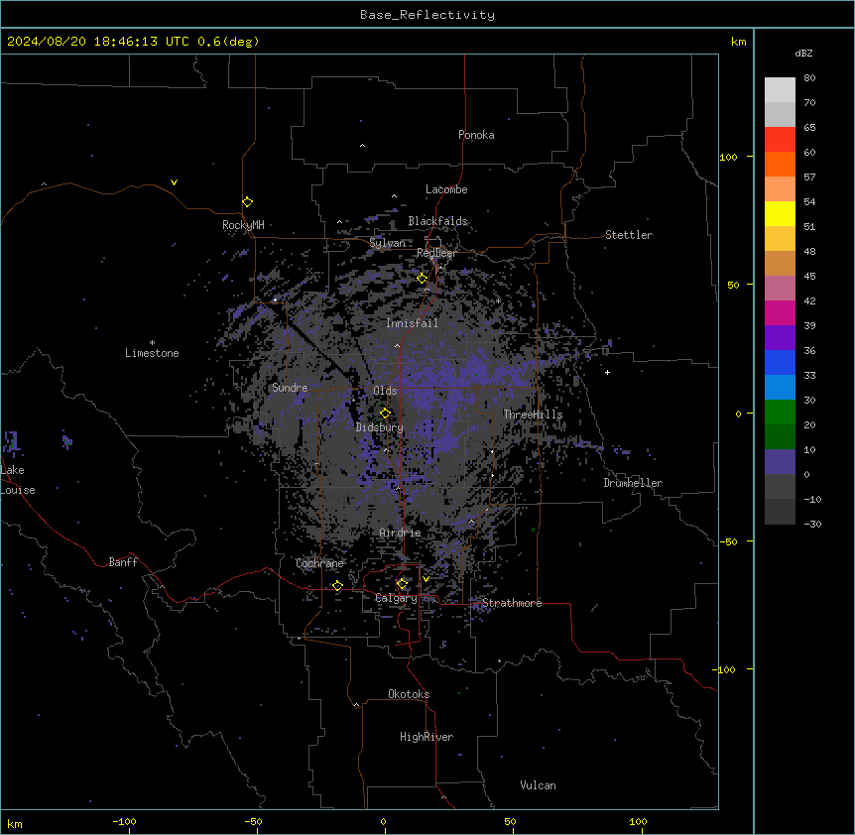This screenshot has width=855, height=835.
Task: Click the Ponoka city label
Action: click(476, 135)
